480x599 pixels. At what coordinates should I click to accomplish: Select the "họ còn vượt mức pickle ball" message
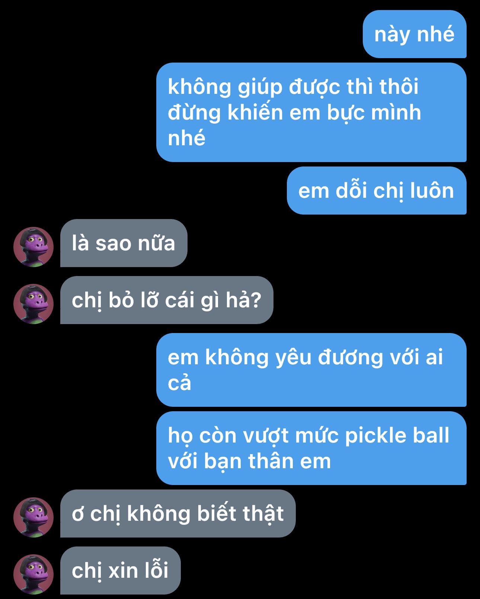pos(311,448)
